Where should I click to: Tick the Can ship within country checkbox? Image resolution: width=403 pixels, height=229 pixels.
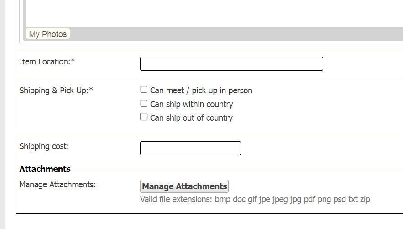pos(144,103)
